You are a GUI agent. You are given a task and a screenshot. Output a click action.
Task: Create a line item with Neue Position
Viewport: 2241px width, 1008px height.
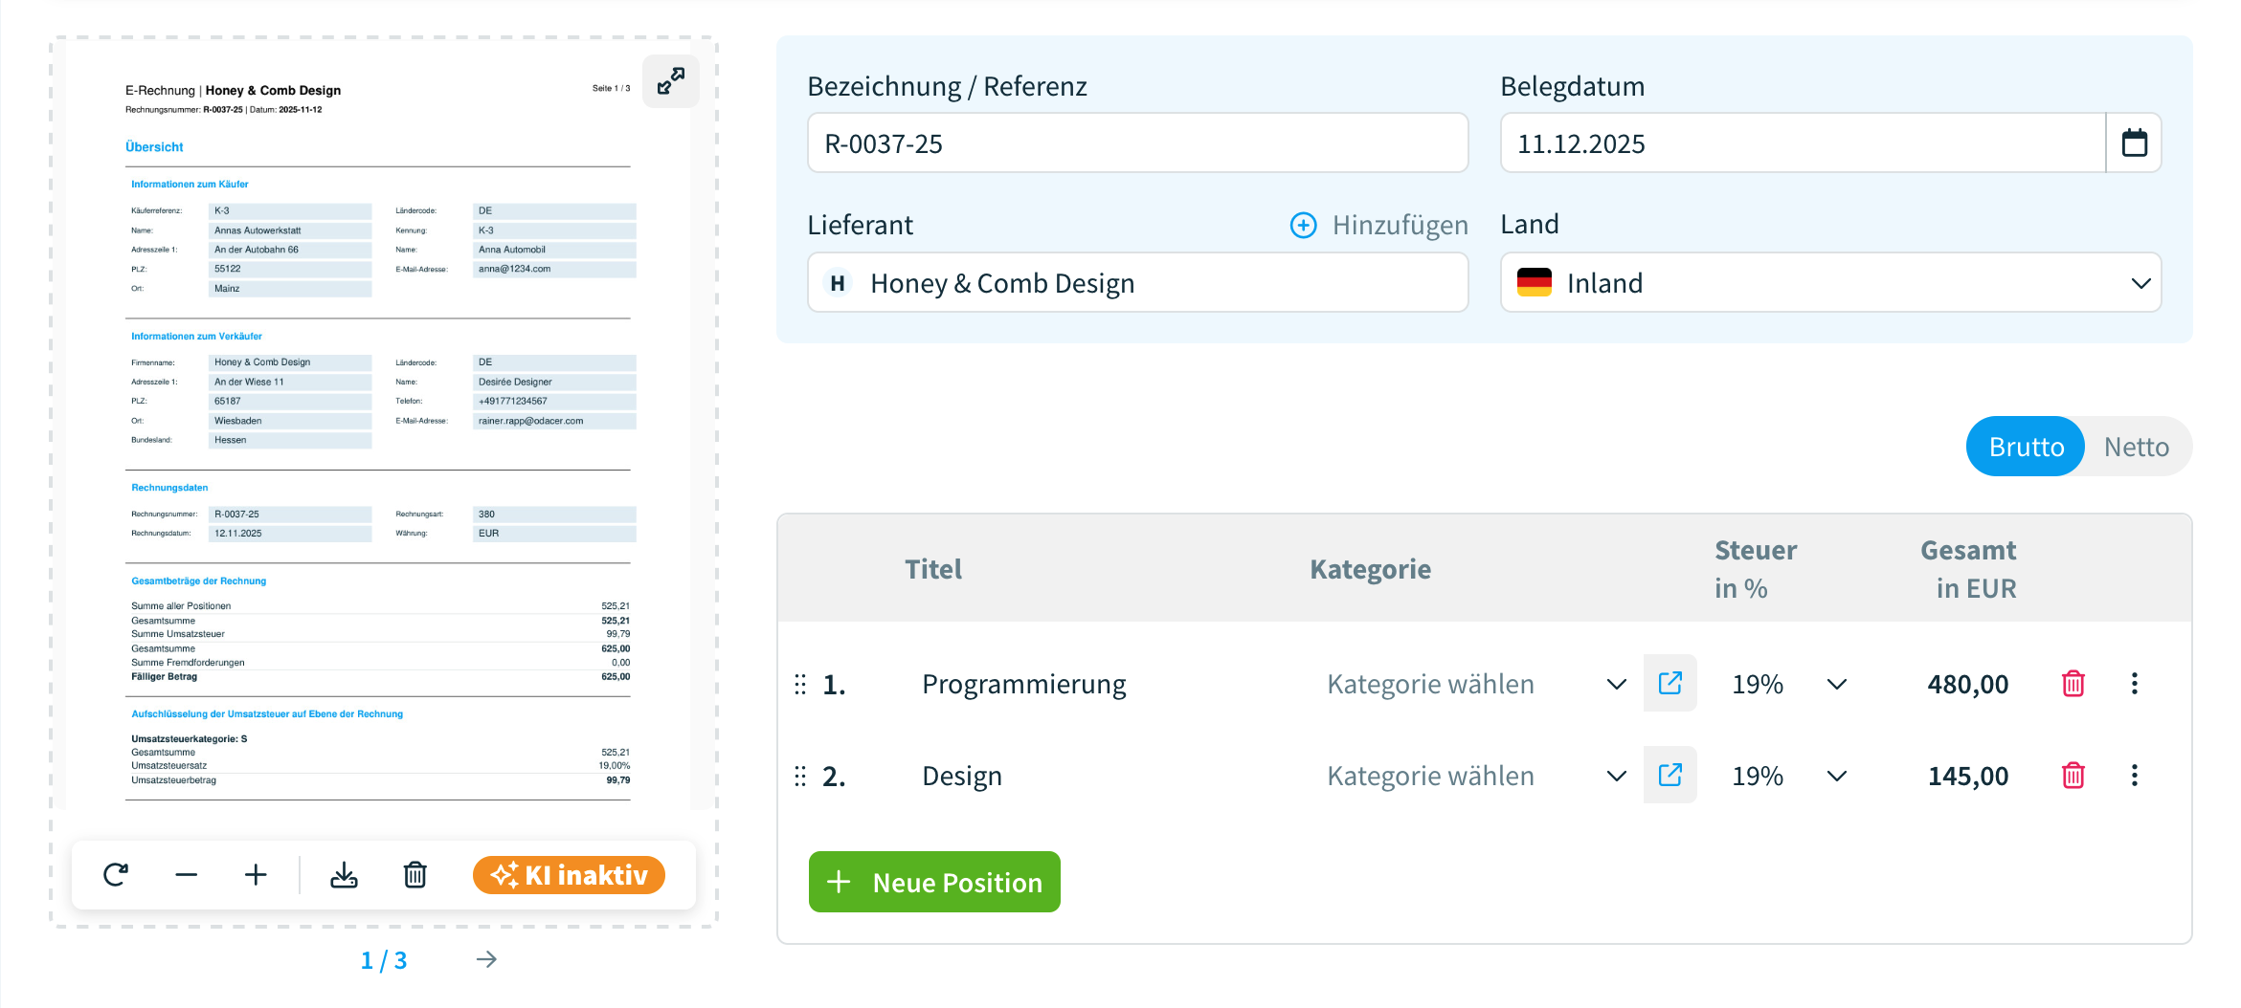[x=933, y=881]
